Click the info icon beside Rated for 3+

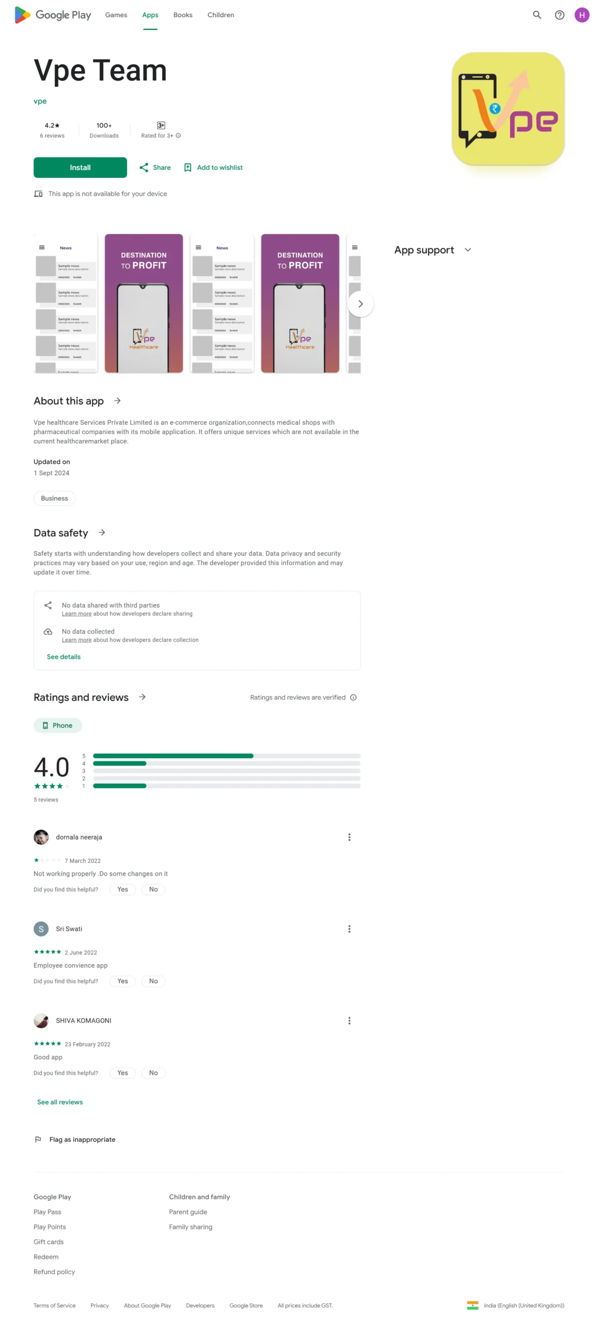[178, 136]
